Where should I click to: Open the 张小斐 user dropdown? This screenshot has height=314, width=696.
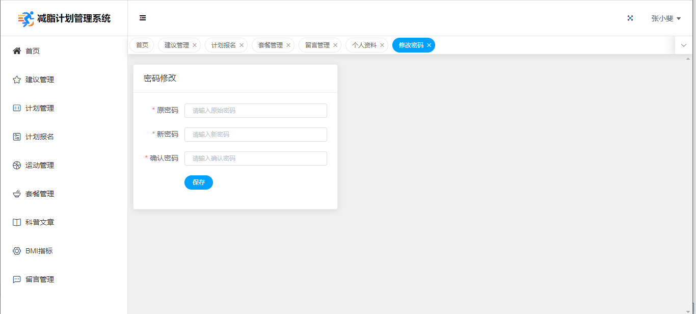point(666,18)
